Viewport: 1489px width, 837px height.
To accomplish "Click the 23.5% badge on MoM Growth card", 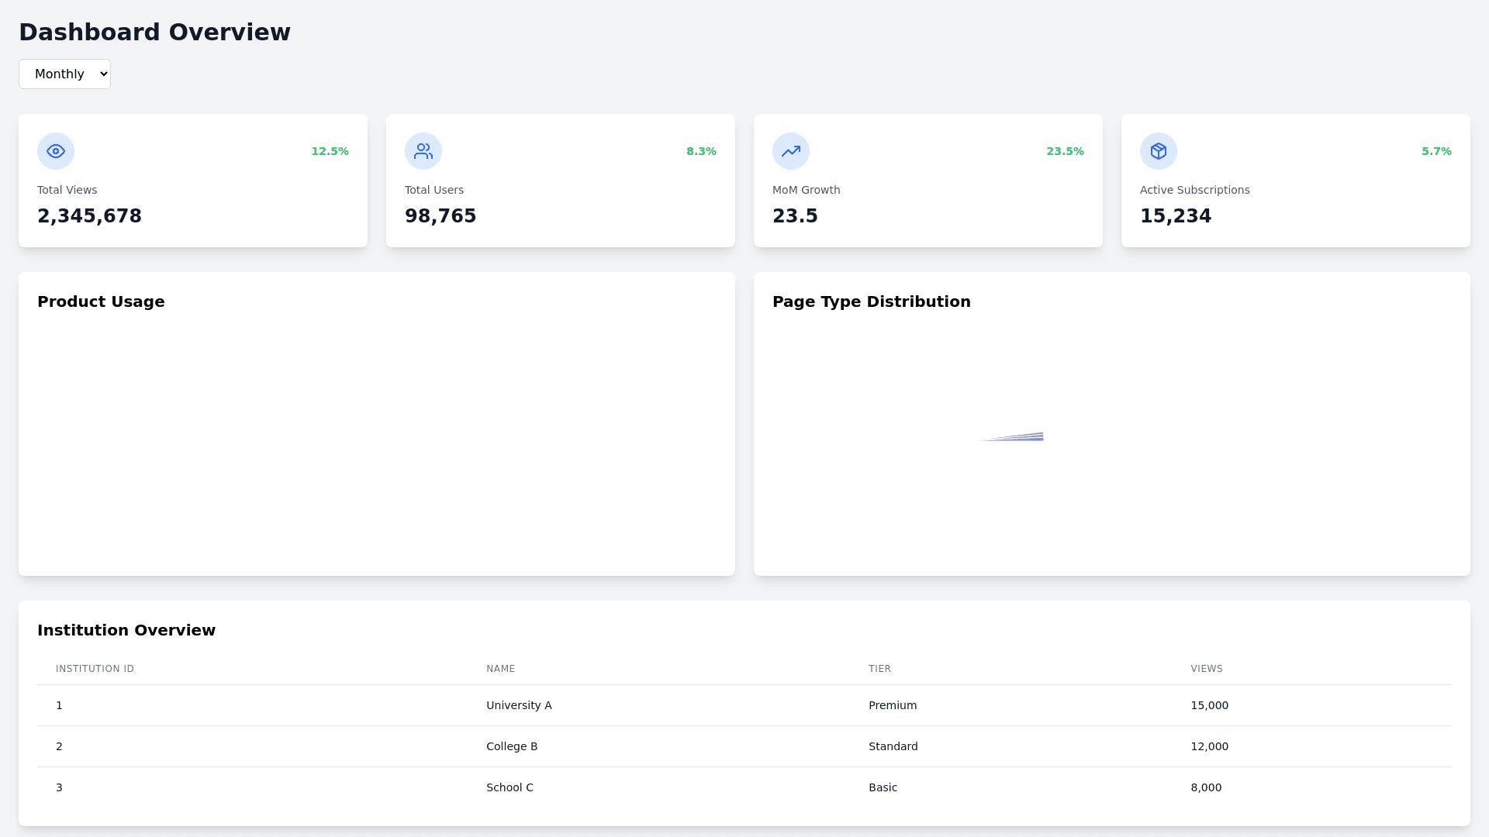I will [1064, 151].
